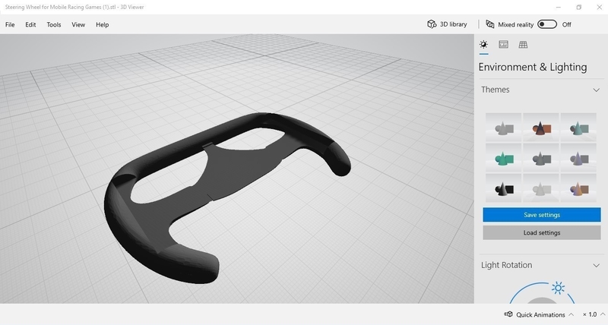Select the light gray theme thumbnail
608x325 pixels.
tap(503, 128)
